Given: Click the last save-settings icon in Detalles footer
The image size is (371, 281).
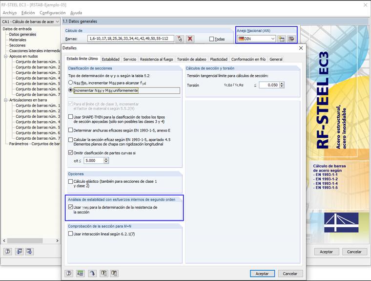Looking at the screenshot, I should (x=114, y=273).
